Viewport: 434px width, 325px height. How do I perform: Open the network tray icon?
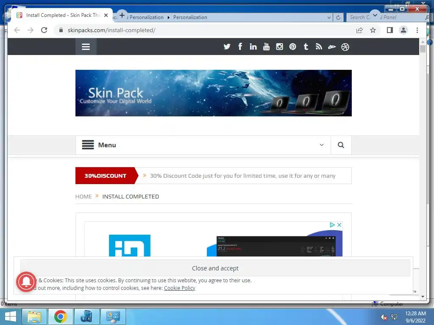pyautogui.click(x=394, y=317)
